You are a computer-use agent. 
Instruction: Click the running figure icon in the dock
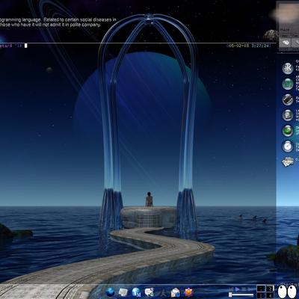[x=162, y=292]
